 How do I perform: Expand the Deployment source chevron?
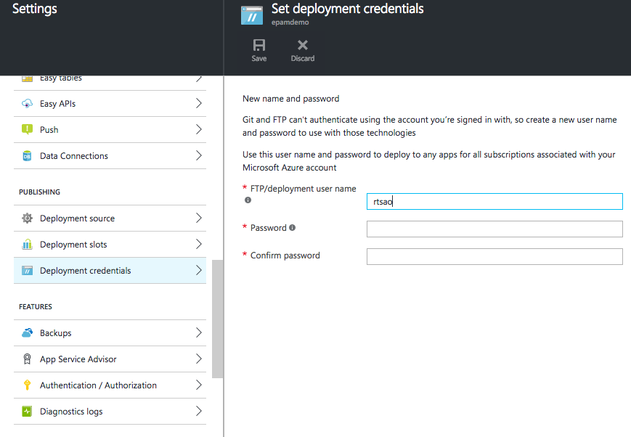pyautogui.click(x=199, y=218)
